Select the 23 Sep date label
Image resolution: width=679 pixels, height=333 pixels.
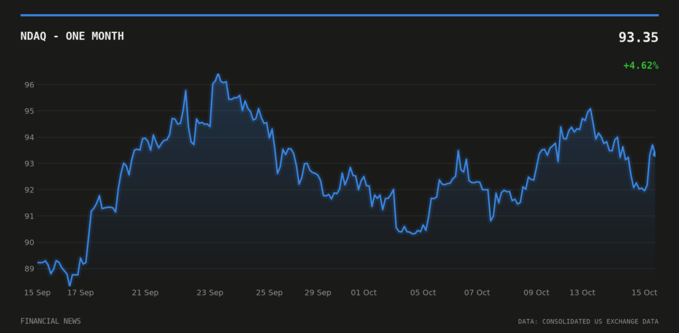point(210,293)
